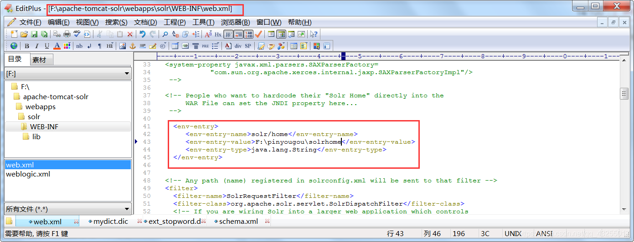Click the Redo arrow icon

(153, 34)
